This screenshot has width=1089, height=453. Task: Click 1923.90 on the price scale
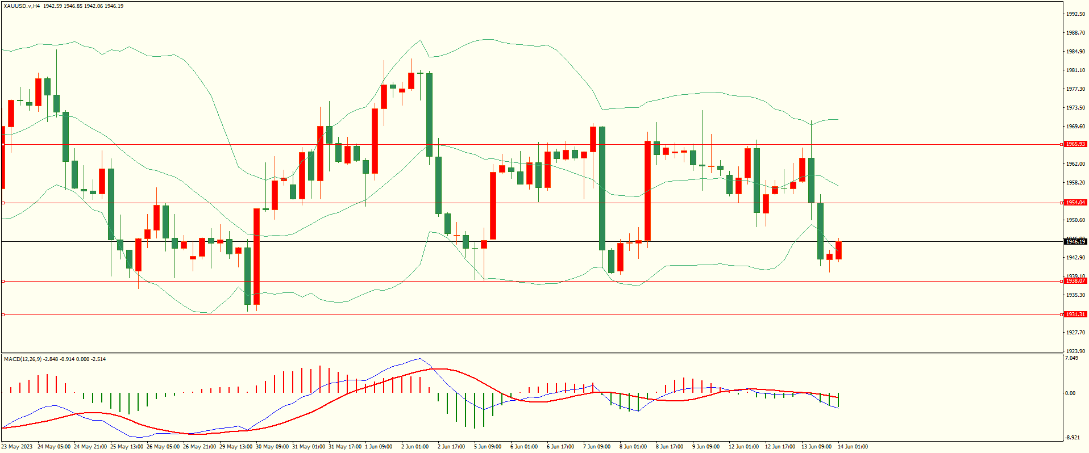1075,351
